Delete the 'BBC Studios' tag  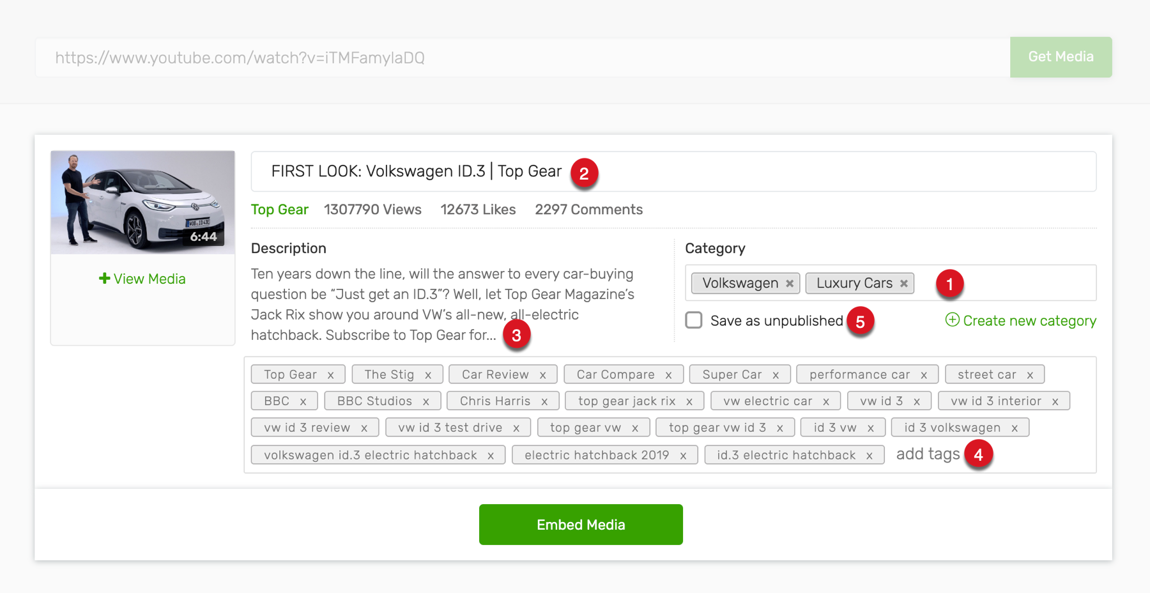pos(425,401)
